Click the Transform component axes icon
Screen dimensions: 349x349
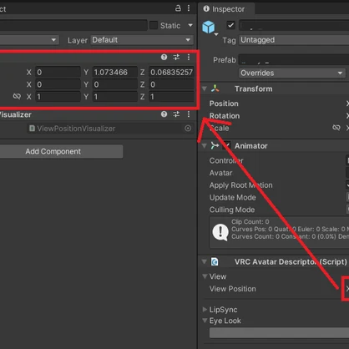click(215, 89)
